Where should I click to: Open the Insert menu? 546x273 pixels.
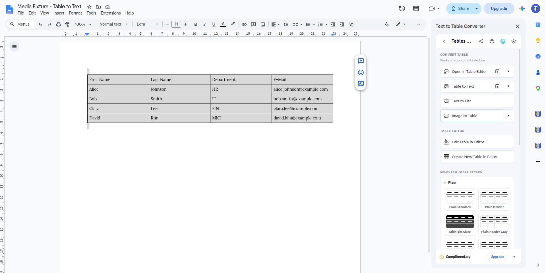click(59, 13)
